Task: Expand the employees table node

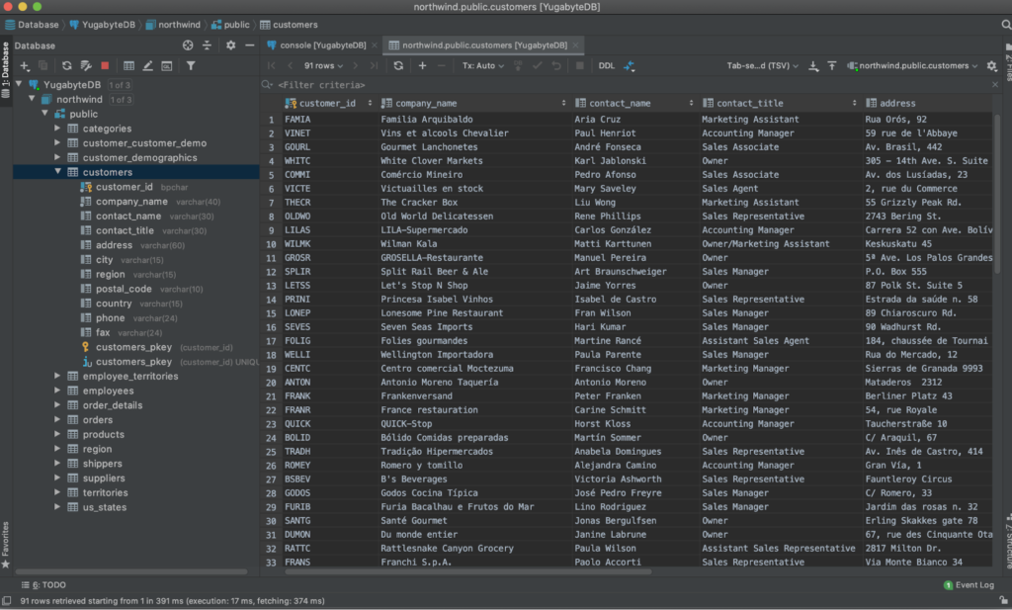Action: click(x=56, y=390)
